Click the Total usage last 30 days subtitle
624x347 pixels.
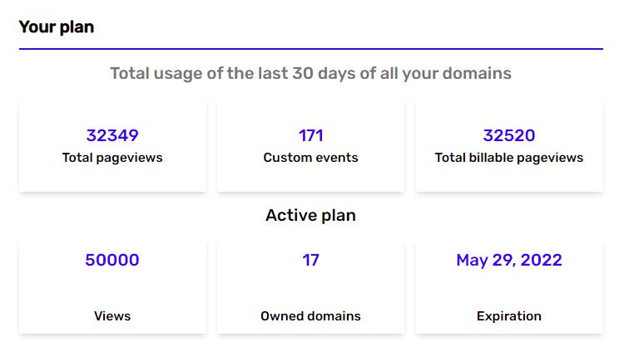311,73
